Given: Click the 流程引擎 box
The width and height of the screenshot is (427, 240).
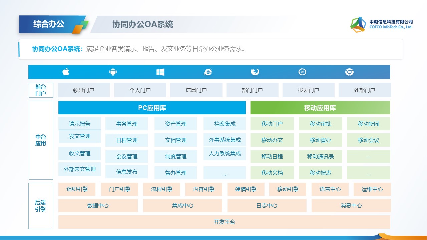Looking at the screenshot, I should click(x=161, y=189).
